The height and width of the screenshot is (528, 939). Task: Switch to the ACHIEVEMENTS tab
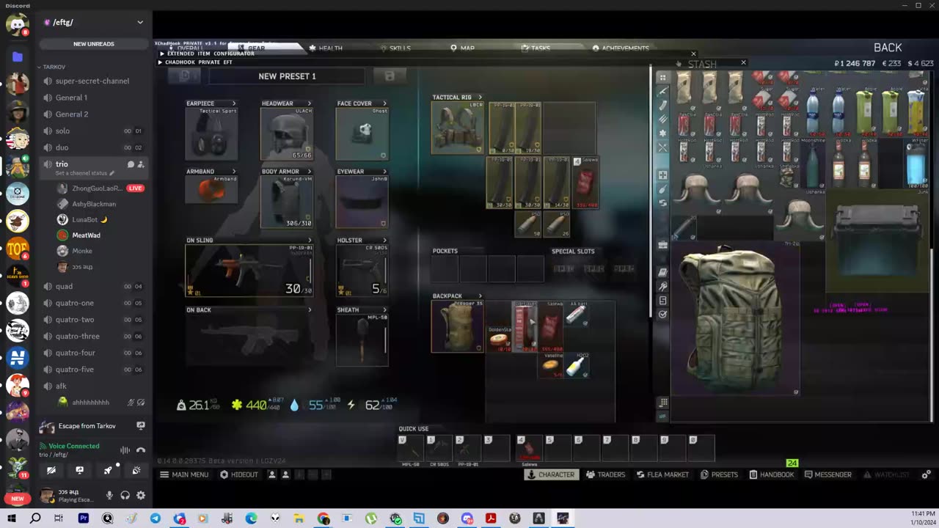click(621, 48)
